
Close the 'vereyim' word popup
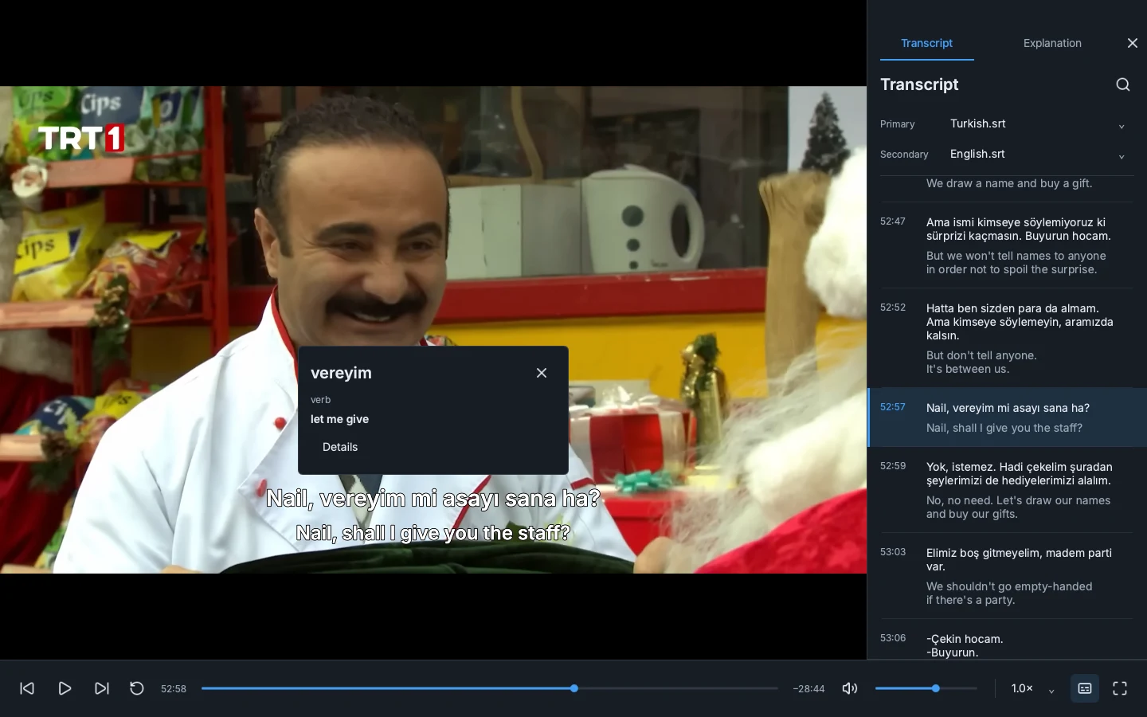click(542, 373)
